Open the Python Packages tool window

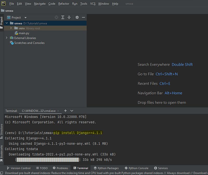click(106, 168)
